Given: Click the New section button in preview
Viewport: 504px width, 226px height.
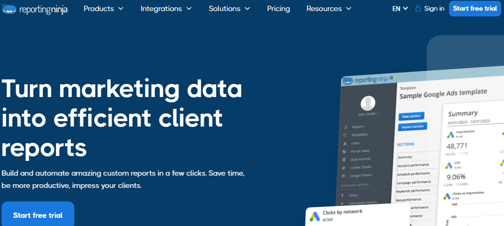Looking at the screenshot, I should (x=411, y=116).
